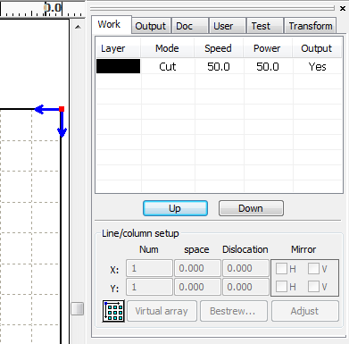This screenshot has width=349, height=344.
Task: Click the Cut mode cell
Action: 168,66
